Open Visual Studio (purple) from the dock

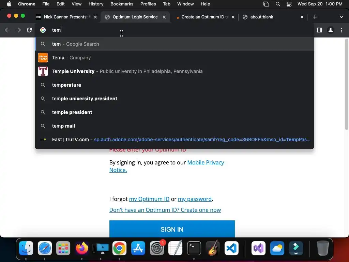pyautogui.click(x=258, y=248)
